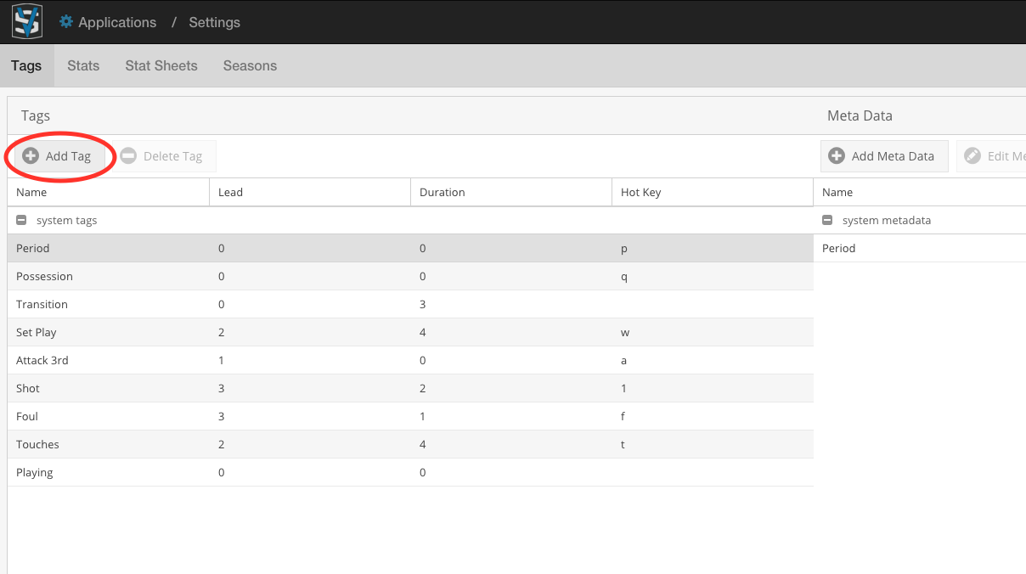The image size is (1026, 574).
Task: Collapse the system metadata group
Action: pyautogui.click(x=827, y=221)
